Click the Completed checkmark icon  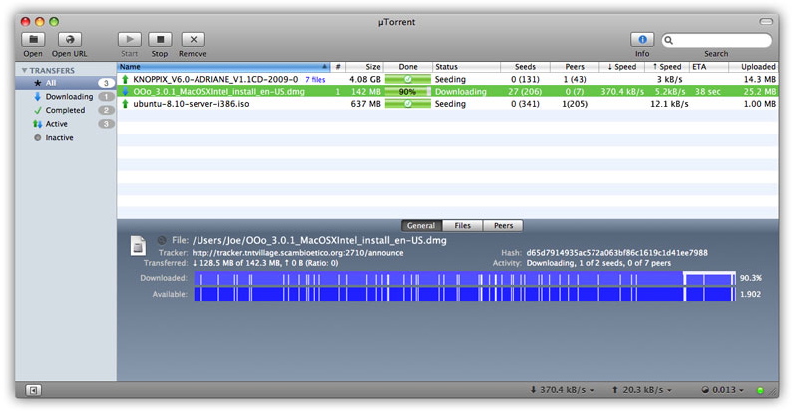[x=37, y=110]
